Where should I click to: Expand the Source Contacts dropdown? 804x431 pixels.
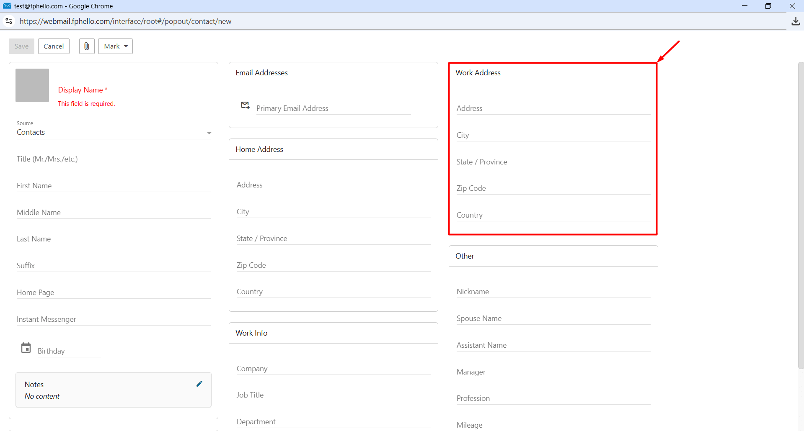pos(114,132)
